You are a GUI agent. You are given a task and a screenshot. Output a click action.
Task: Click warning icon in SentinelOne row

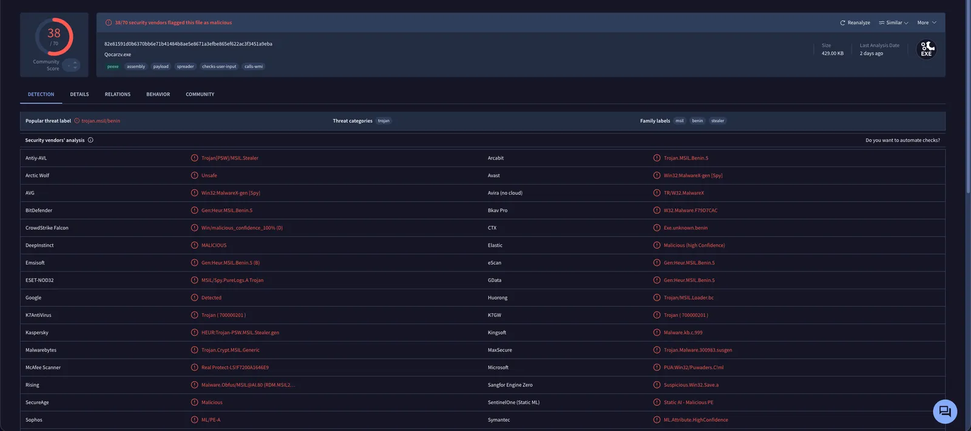pos(657,402)
